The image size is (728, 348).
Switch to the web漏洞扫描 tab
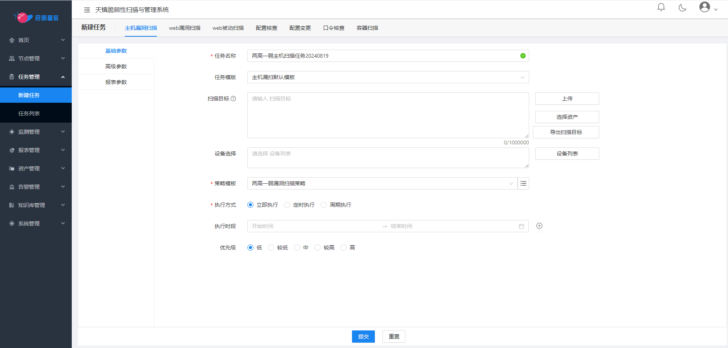[185, 28]
